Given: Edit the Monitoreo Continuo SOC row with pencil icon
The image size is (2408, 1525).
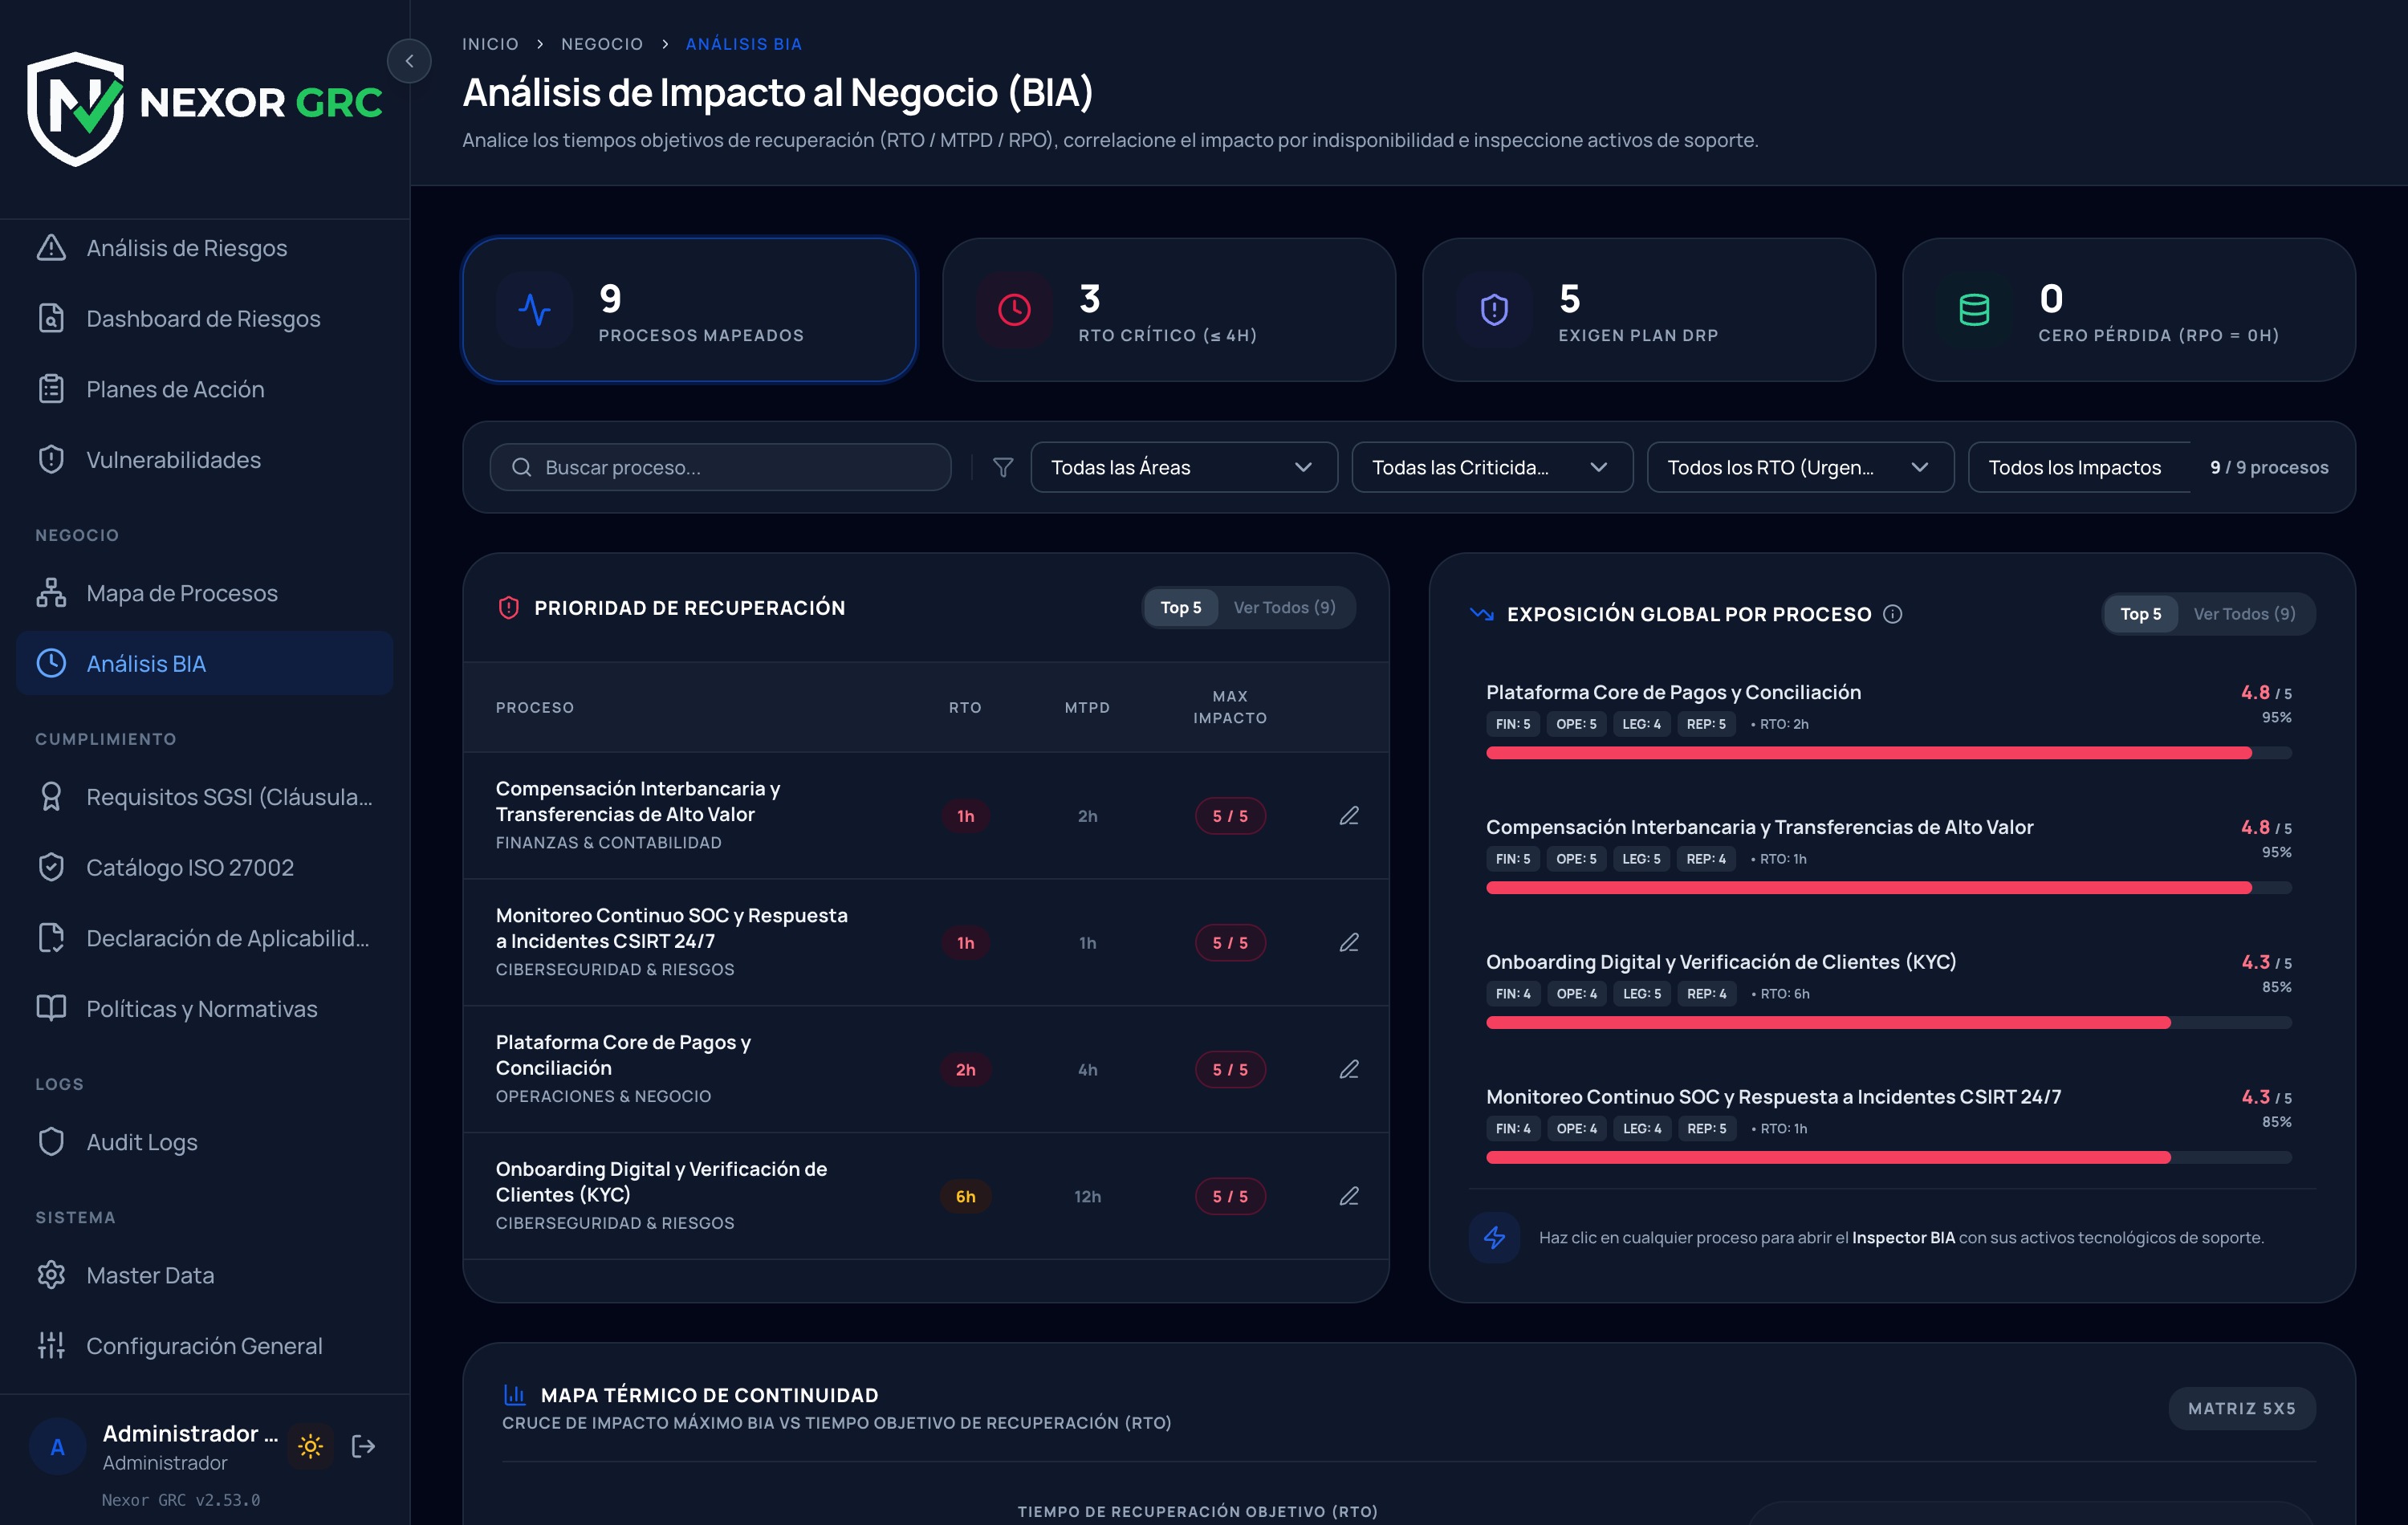Looking at the screenshot, I should pos(1349,942).
